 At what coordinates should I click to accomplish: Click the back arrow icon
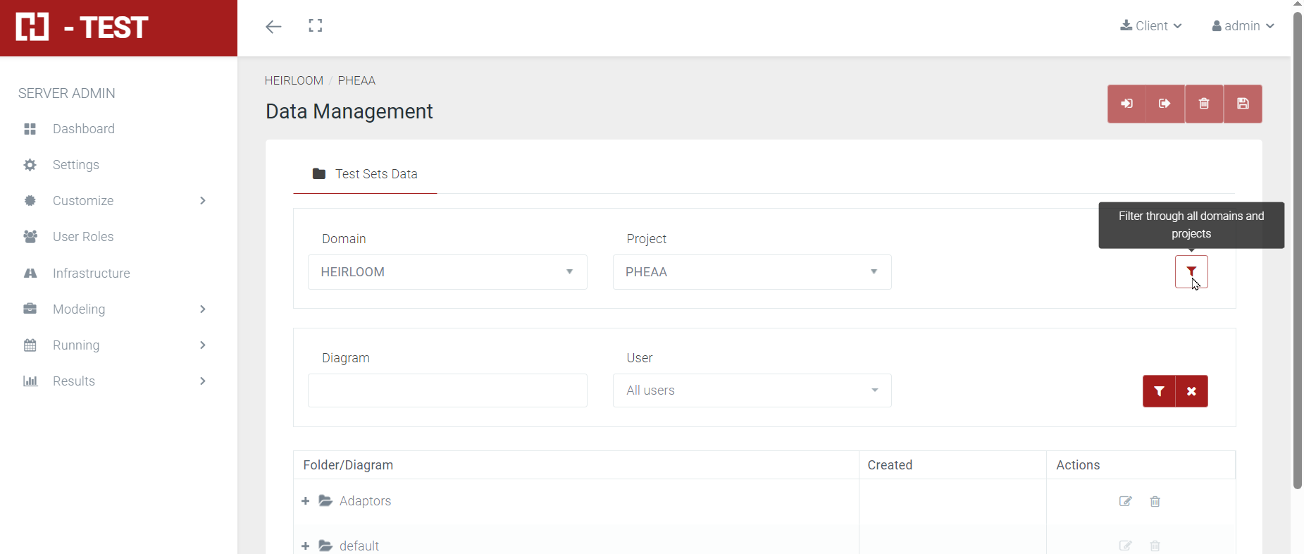[x=273, y=27]
